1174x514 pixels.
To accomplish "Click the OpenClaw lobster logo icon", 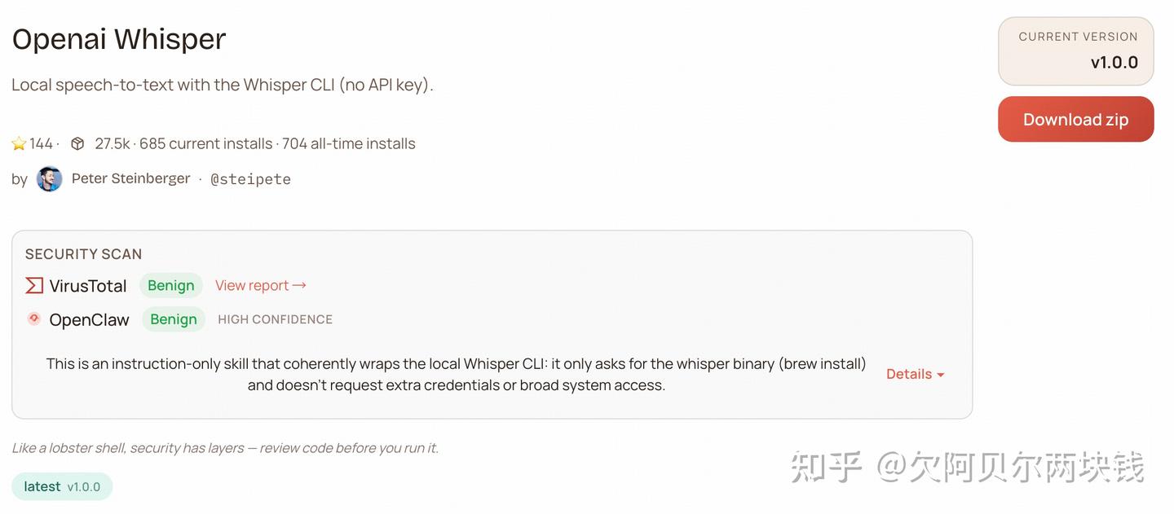I will (34, 319).
